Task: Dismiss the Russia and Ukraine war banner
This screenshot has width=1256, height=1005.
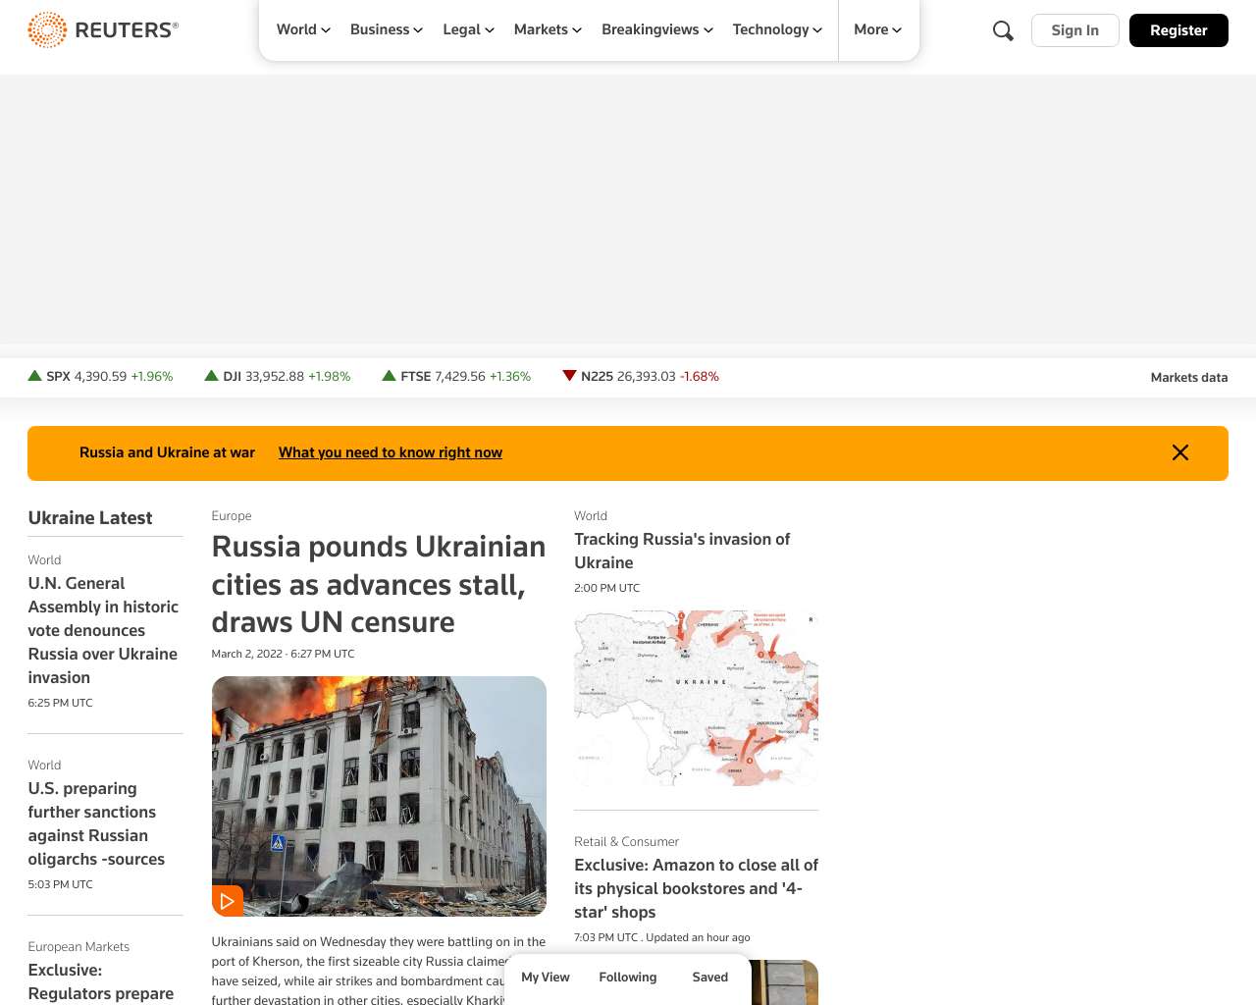Action: (1179, 452)
